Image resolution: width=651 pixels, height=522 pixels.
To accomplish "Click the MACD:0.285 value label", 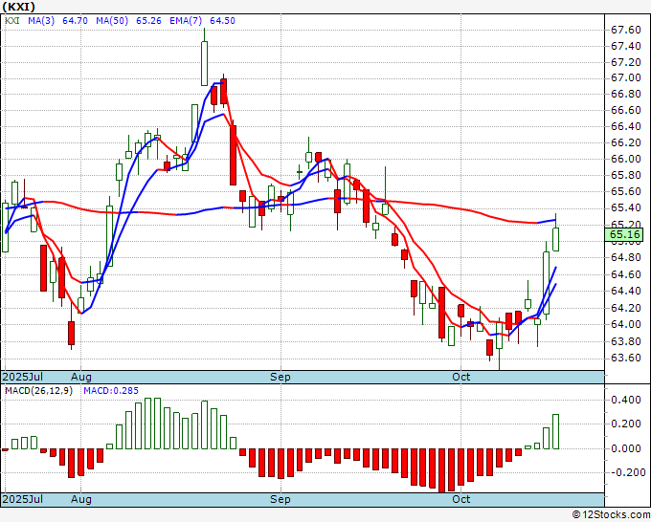I will click(x=111, y=391).
